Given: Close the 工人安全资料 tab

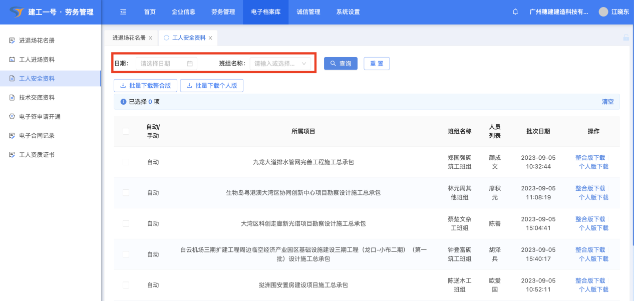Looking at the screenshot, I should [x=210, y=38].
